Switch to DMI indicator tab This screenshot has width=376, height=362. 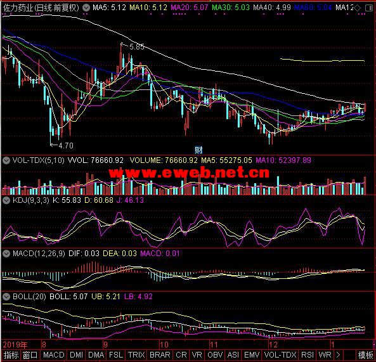tap(76, 355)
